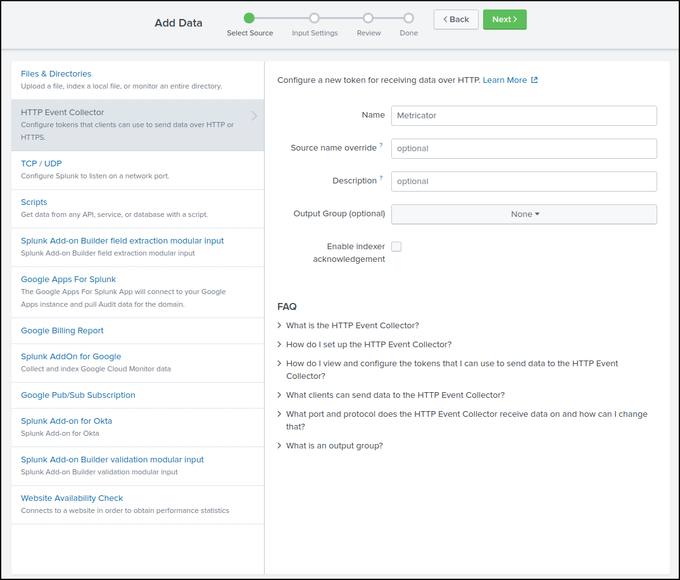Click the help icon next to Description
The height and width of the screenshot is (580, 680).
point(381,179)
